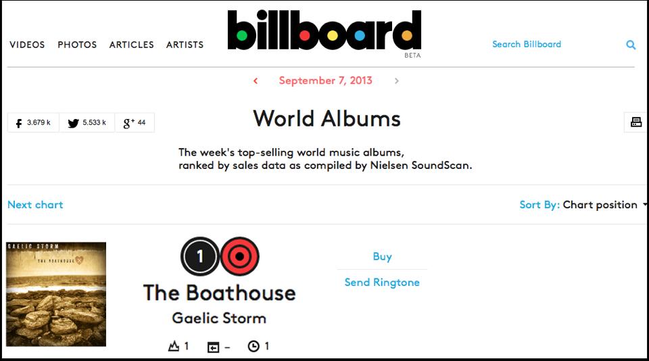Click the red target bullet icon
This screenshot has width=649, height=361.
[x=239, y=256]
